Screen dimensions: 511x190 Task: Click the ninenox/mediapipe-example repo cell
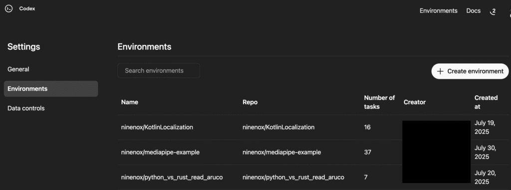pyautogui.click(x=281, y=152)
